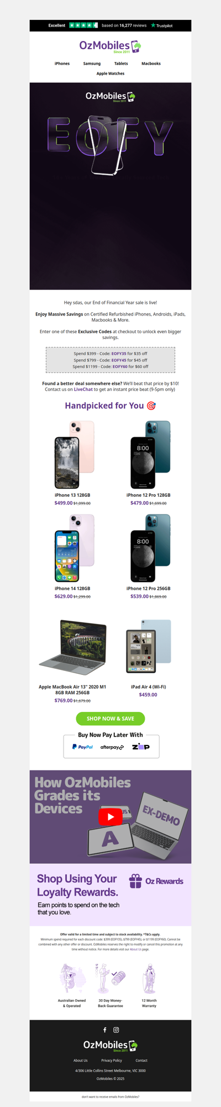The height and width of the screenshot is (1107, 221).
Task: Click the SHOP NOW & SAVE button
Action: point(110,718)
